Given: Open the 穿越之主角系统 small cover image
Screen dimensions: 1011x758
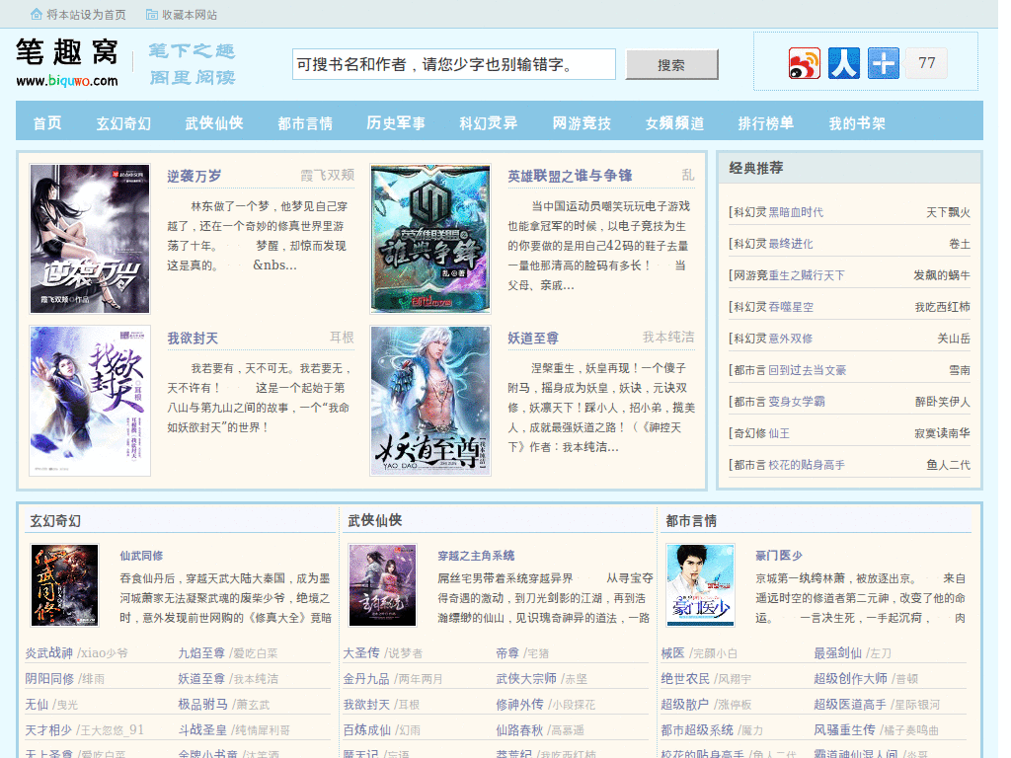Looking at the screenshot, I should click(x=382, y=584).
